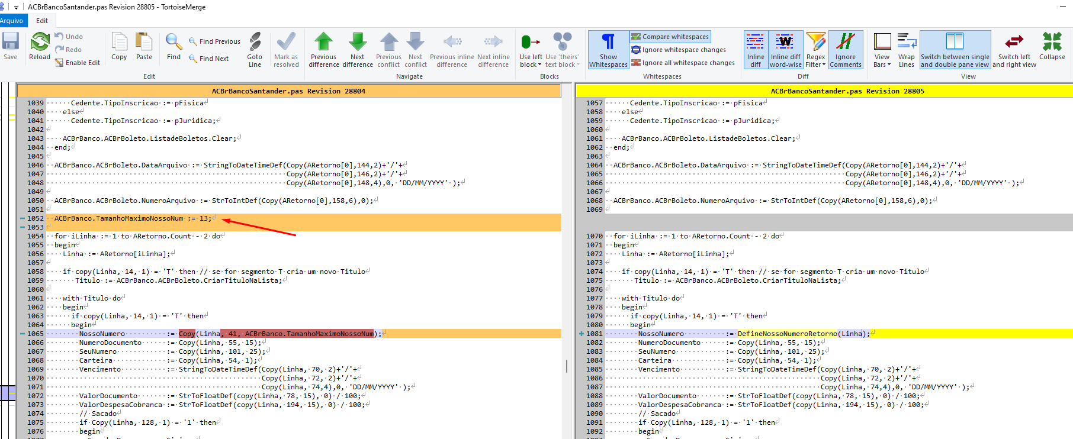Select Ignore whitespace changes
This screenshot has width=1073, height=439.
[679, 50]
